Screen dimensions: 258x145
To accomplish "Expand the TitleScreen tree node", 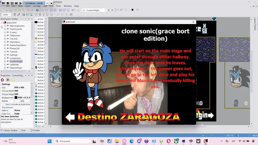I will (x=5, y=36).
